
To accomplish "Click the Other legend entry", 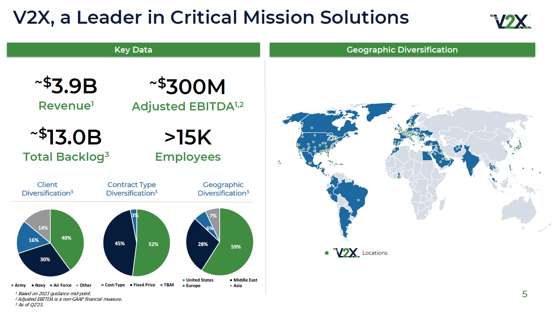I will point(84,285).
